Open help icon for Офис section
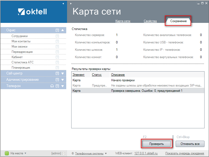This screenshot has width=209, height=157. point(57,30)
